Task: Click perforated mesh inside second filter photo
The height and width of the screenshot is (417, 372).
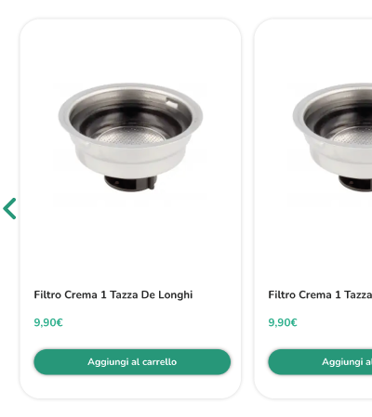Action: [353, 137]
